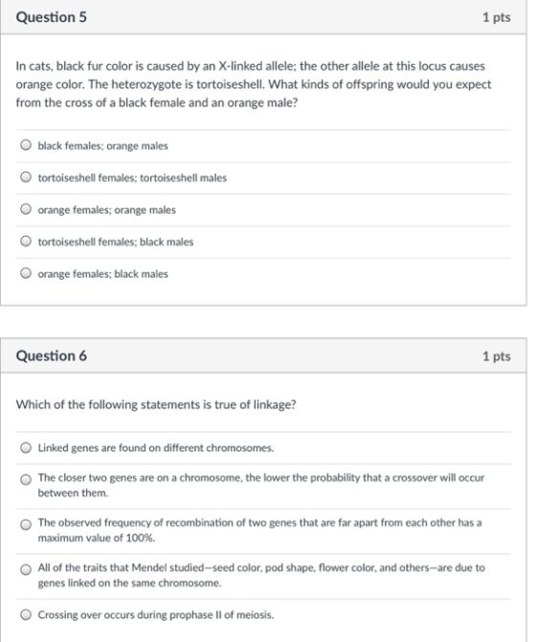Click the Question 5 points label
This screenshot has height=642, width=536.
[497, 17]
